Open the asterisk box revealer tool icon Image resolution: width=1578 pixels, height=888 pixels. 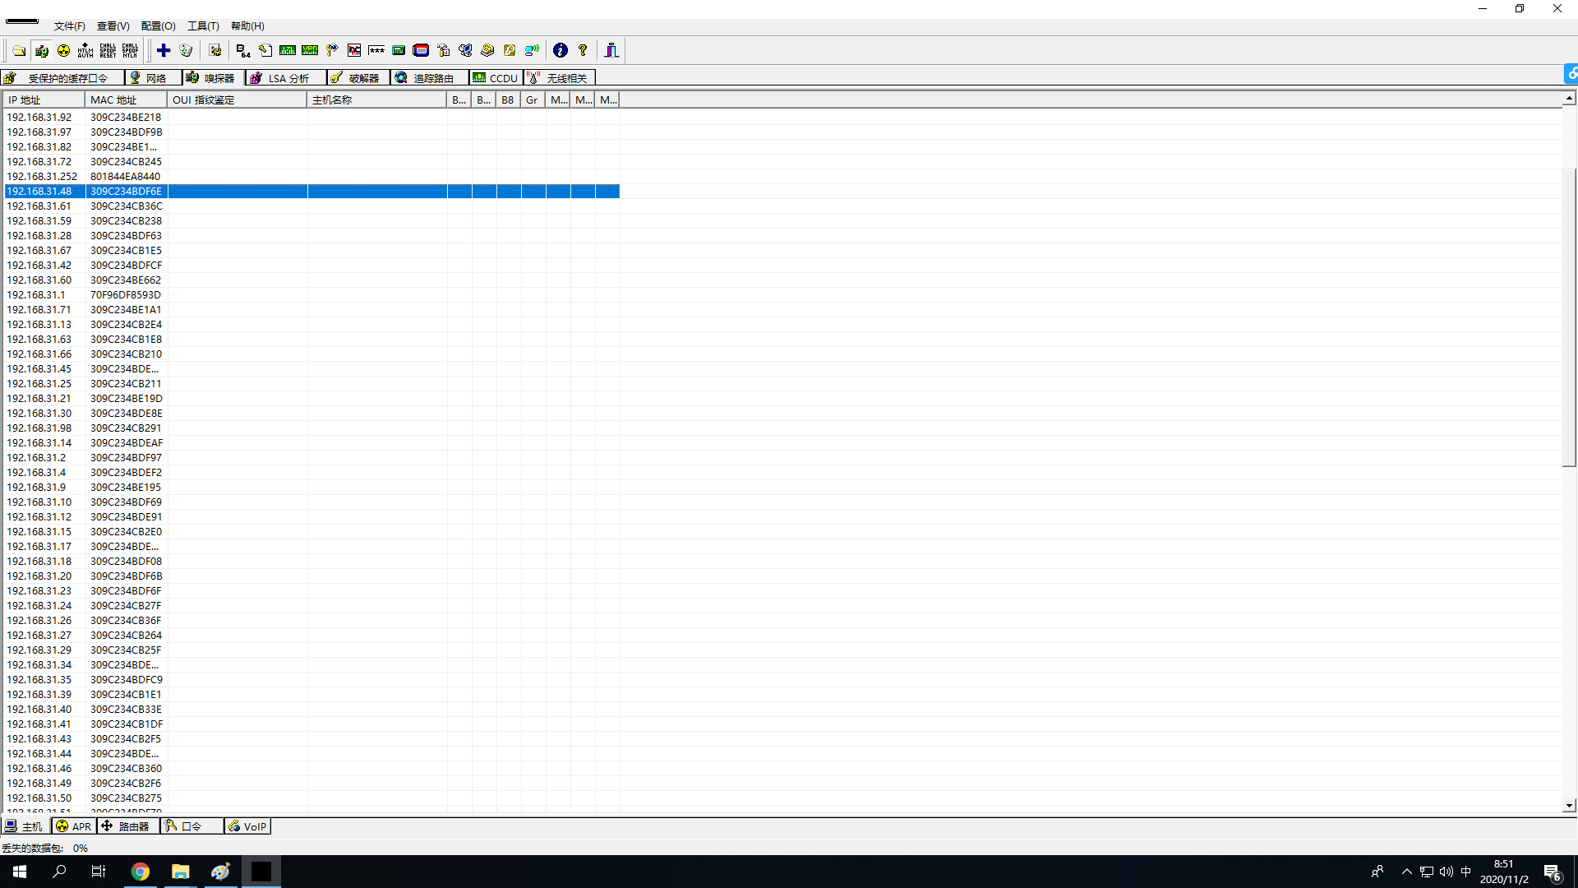pos(376,51)
